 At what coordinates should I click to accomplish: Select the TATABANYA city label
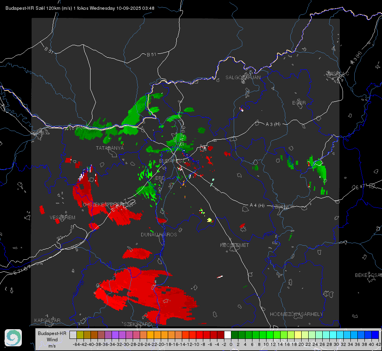110,148
